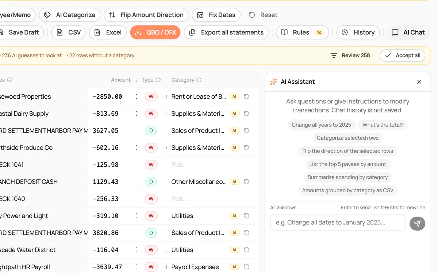Image resolution: width=438 pixels, height=273 pixels.
Task: Click 22 rows without a category text
Action: pyautogui.click(x=102, y=55)
